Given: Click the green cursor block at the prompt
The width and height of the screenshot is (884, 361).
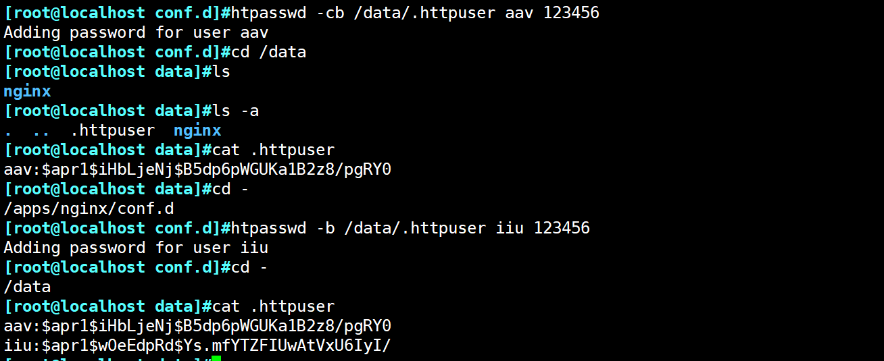Looking at the screenshot, I should tap(216, 358).
